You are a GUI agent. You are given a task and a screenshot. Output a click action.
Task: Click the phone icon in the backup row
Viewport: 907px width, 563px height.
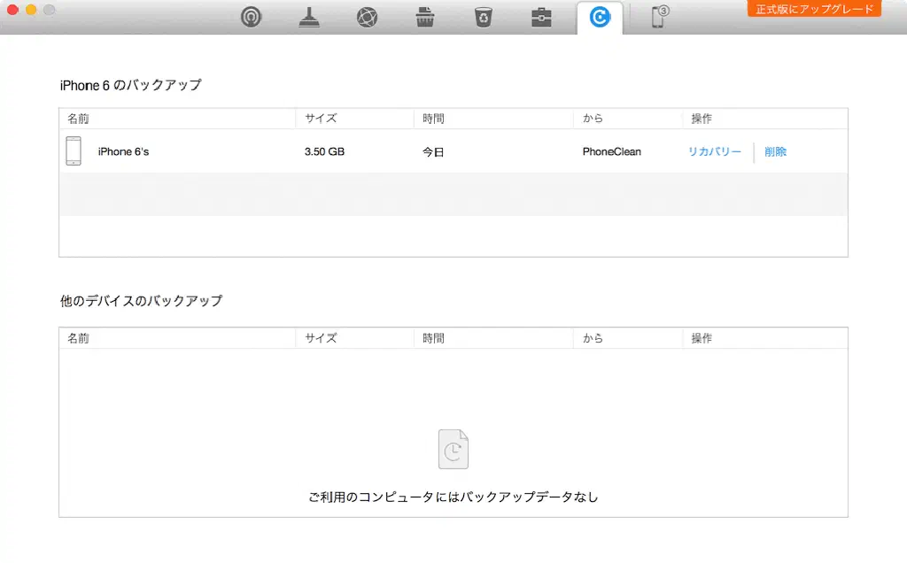[74, 150]
